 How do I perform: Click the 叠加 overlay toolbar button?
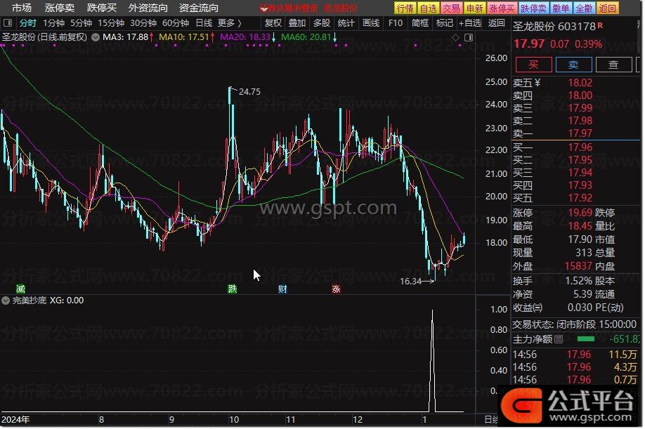(x=297, y=23)
